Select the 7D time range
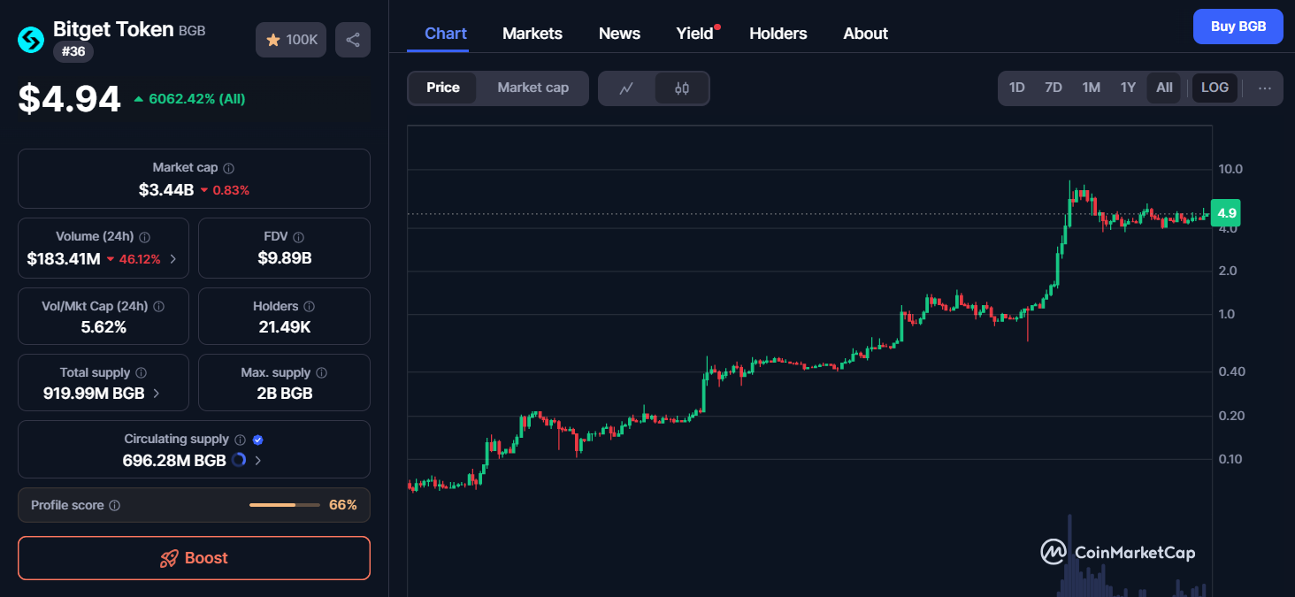The height and width of the screenshot is (597, 1295). (1054, 88)
